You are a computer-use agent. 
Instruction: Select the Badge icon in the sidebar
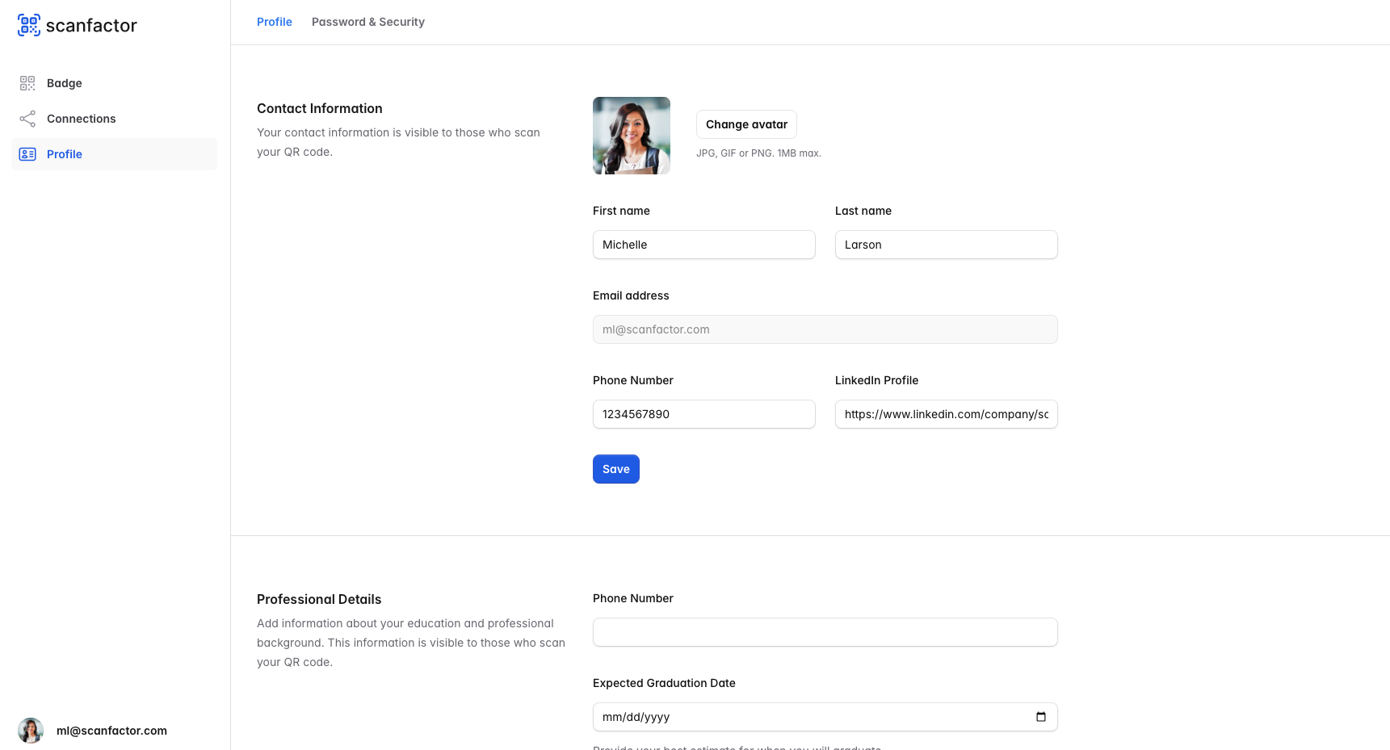pos(27,83)
